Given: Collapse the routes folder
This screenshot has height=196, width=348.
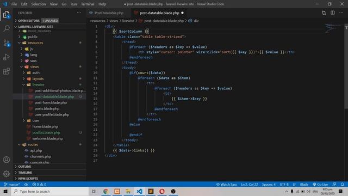Looking at the screenshot, I should point(33,144).
